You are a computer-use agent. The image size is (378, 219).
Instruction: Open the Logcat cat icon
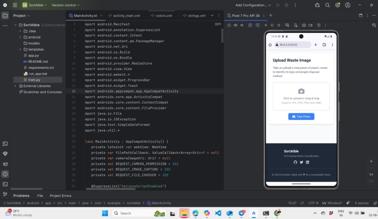5,164
